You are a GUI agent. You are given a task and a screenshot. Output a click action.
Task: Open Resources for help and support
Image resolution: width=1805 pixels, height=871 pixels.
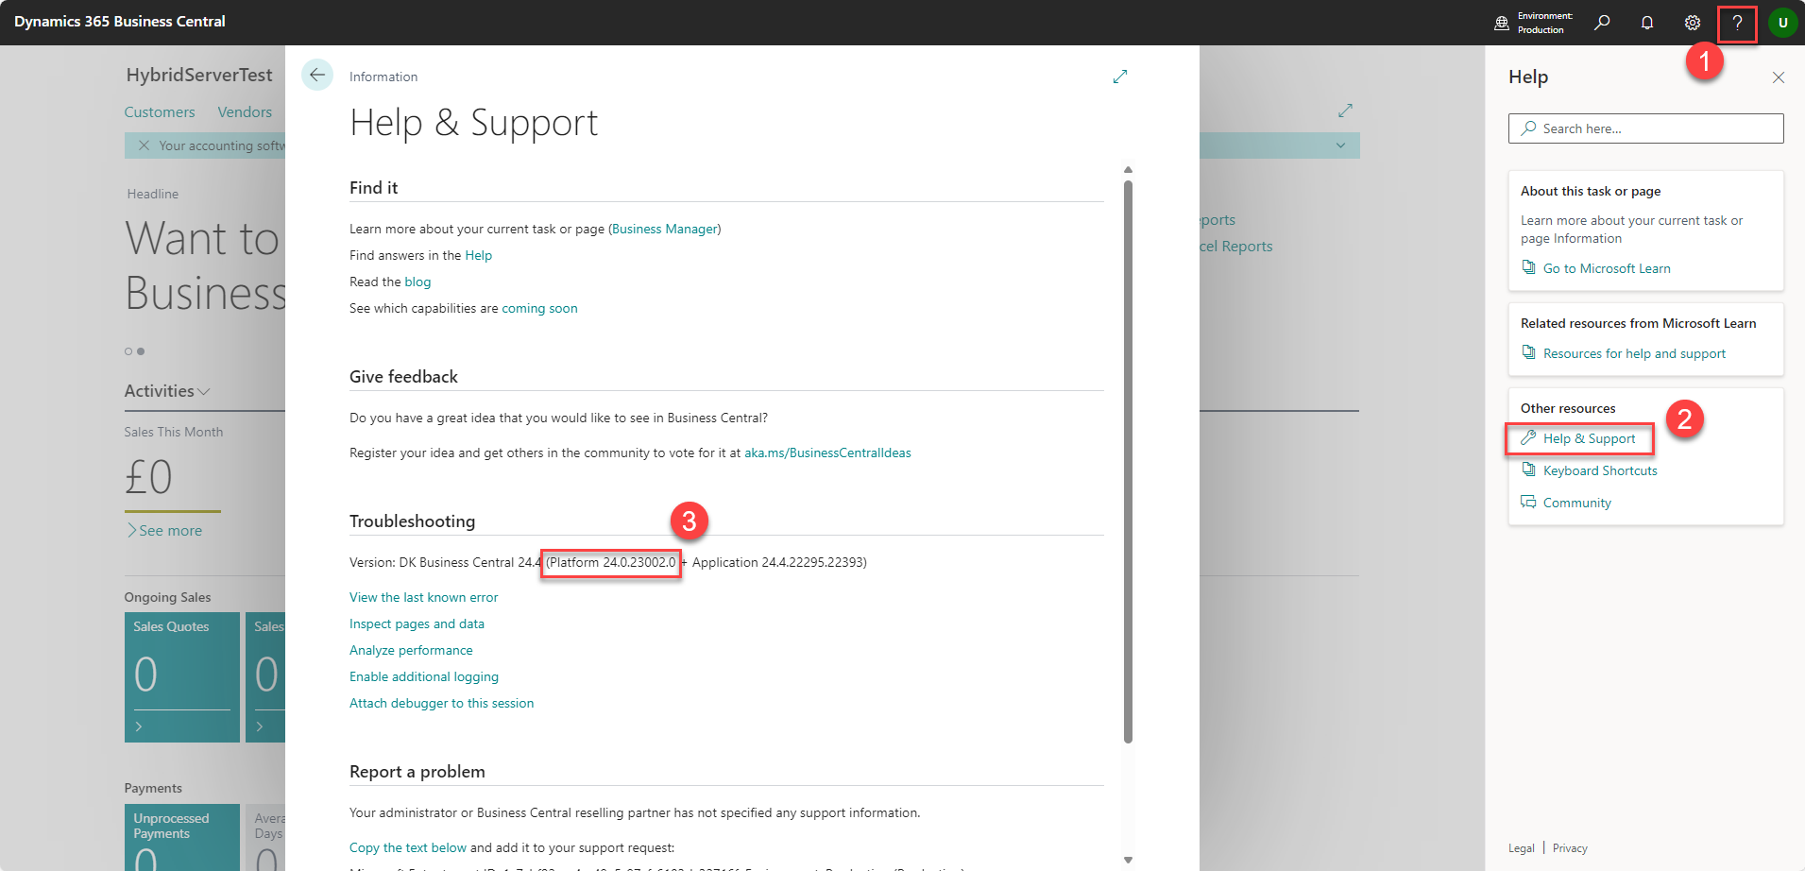1634,353
